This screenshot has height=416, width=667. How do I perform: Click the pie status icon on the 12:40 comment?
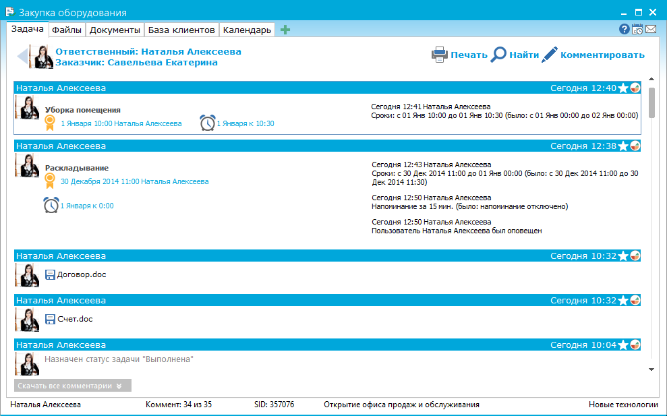(x=635, y=88)
